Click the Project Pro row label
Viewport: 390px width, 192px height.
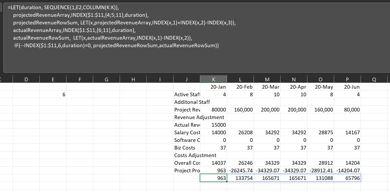click(x=187, y=170)
